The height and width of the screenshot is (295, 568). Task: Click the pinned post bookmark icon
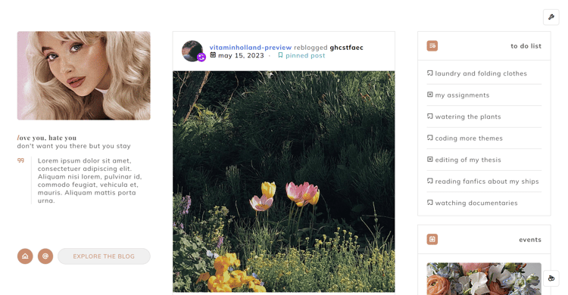280,55
